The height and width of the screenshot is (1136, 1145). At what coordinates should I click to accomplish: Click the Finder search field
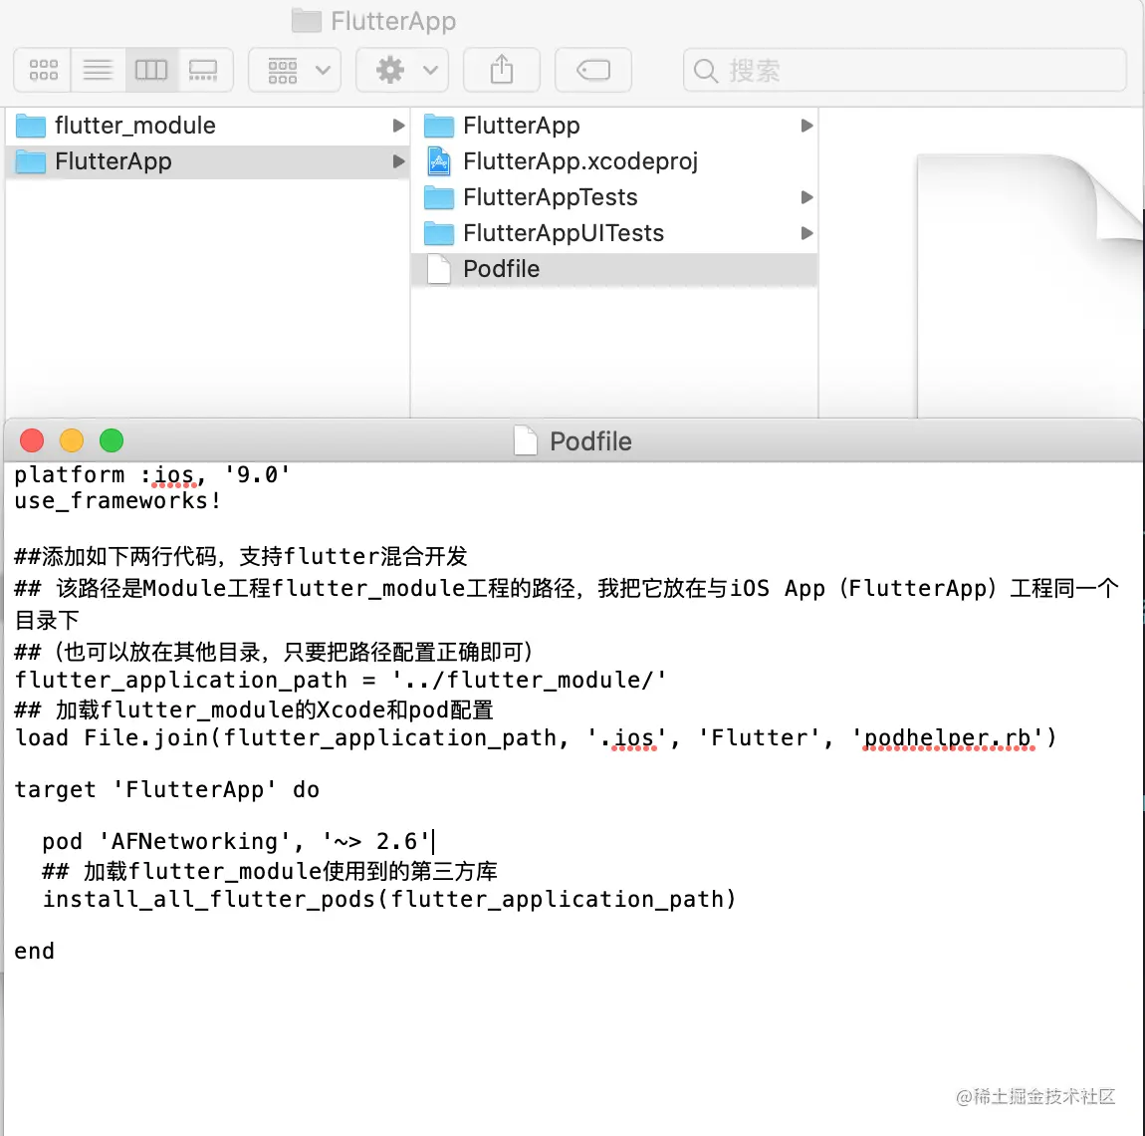pos(905,70)
